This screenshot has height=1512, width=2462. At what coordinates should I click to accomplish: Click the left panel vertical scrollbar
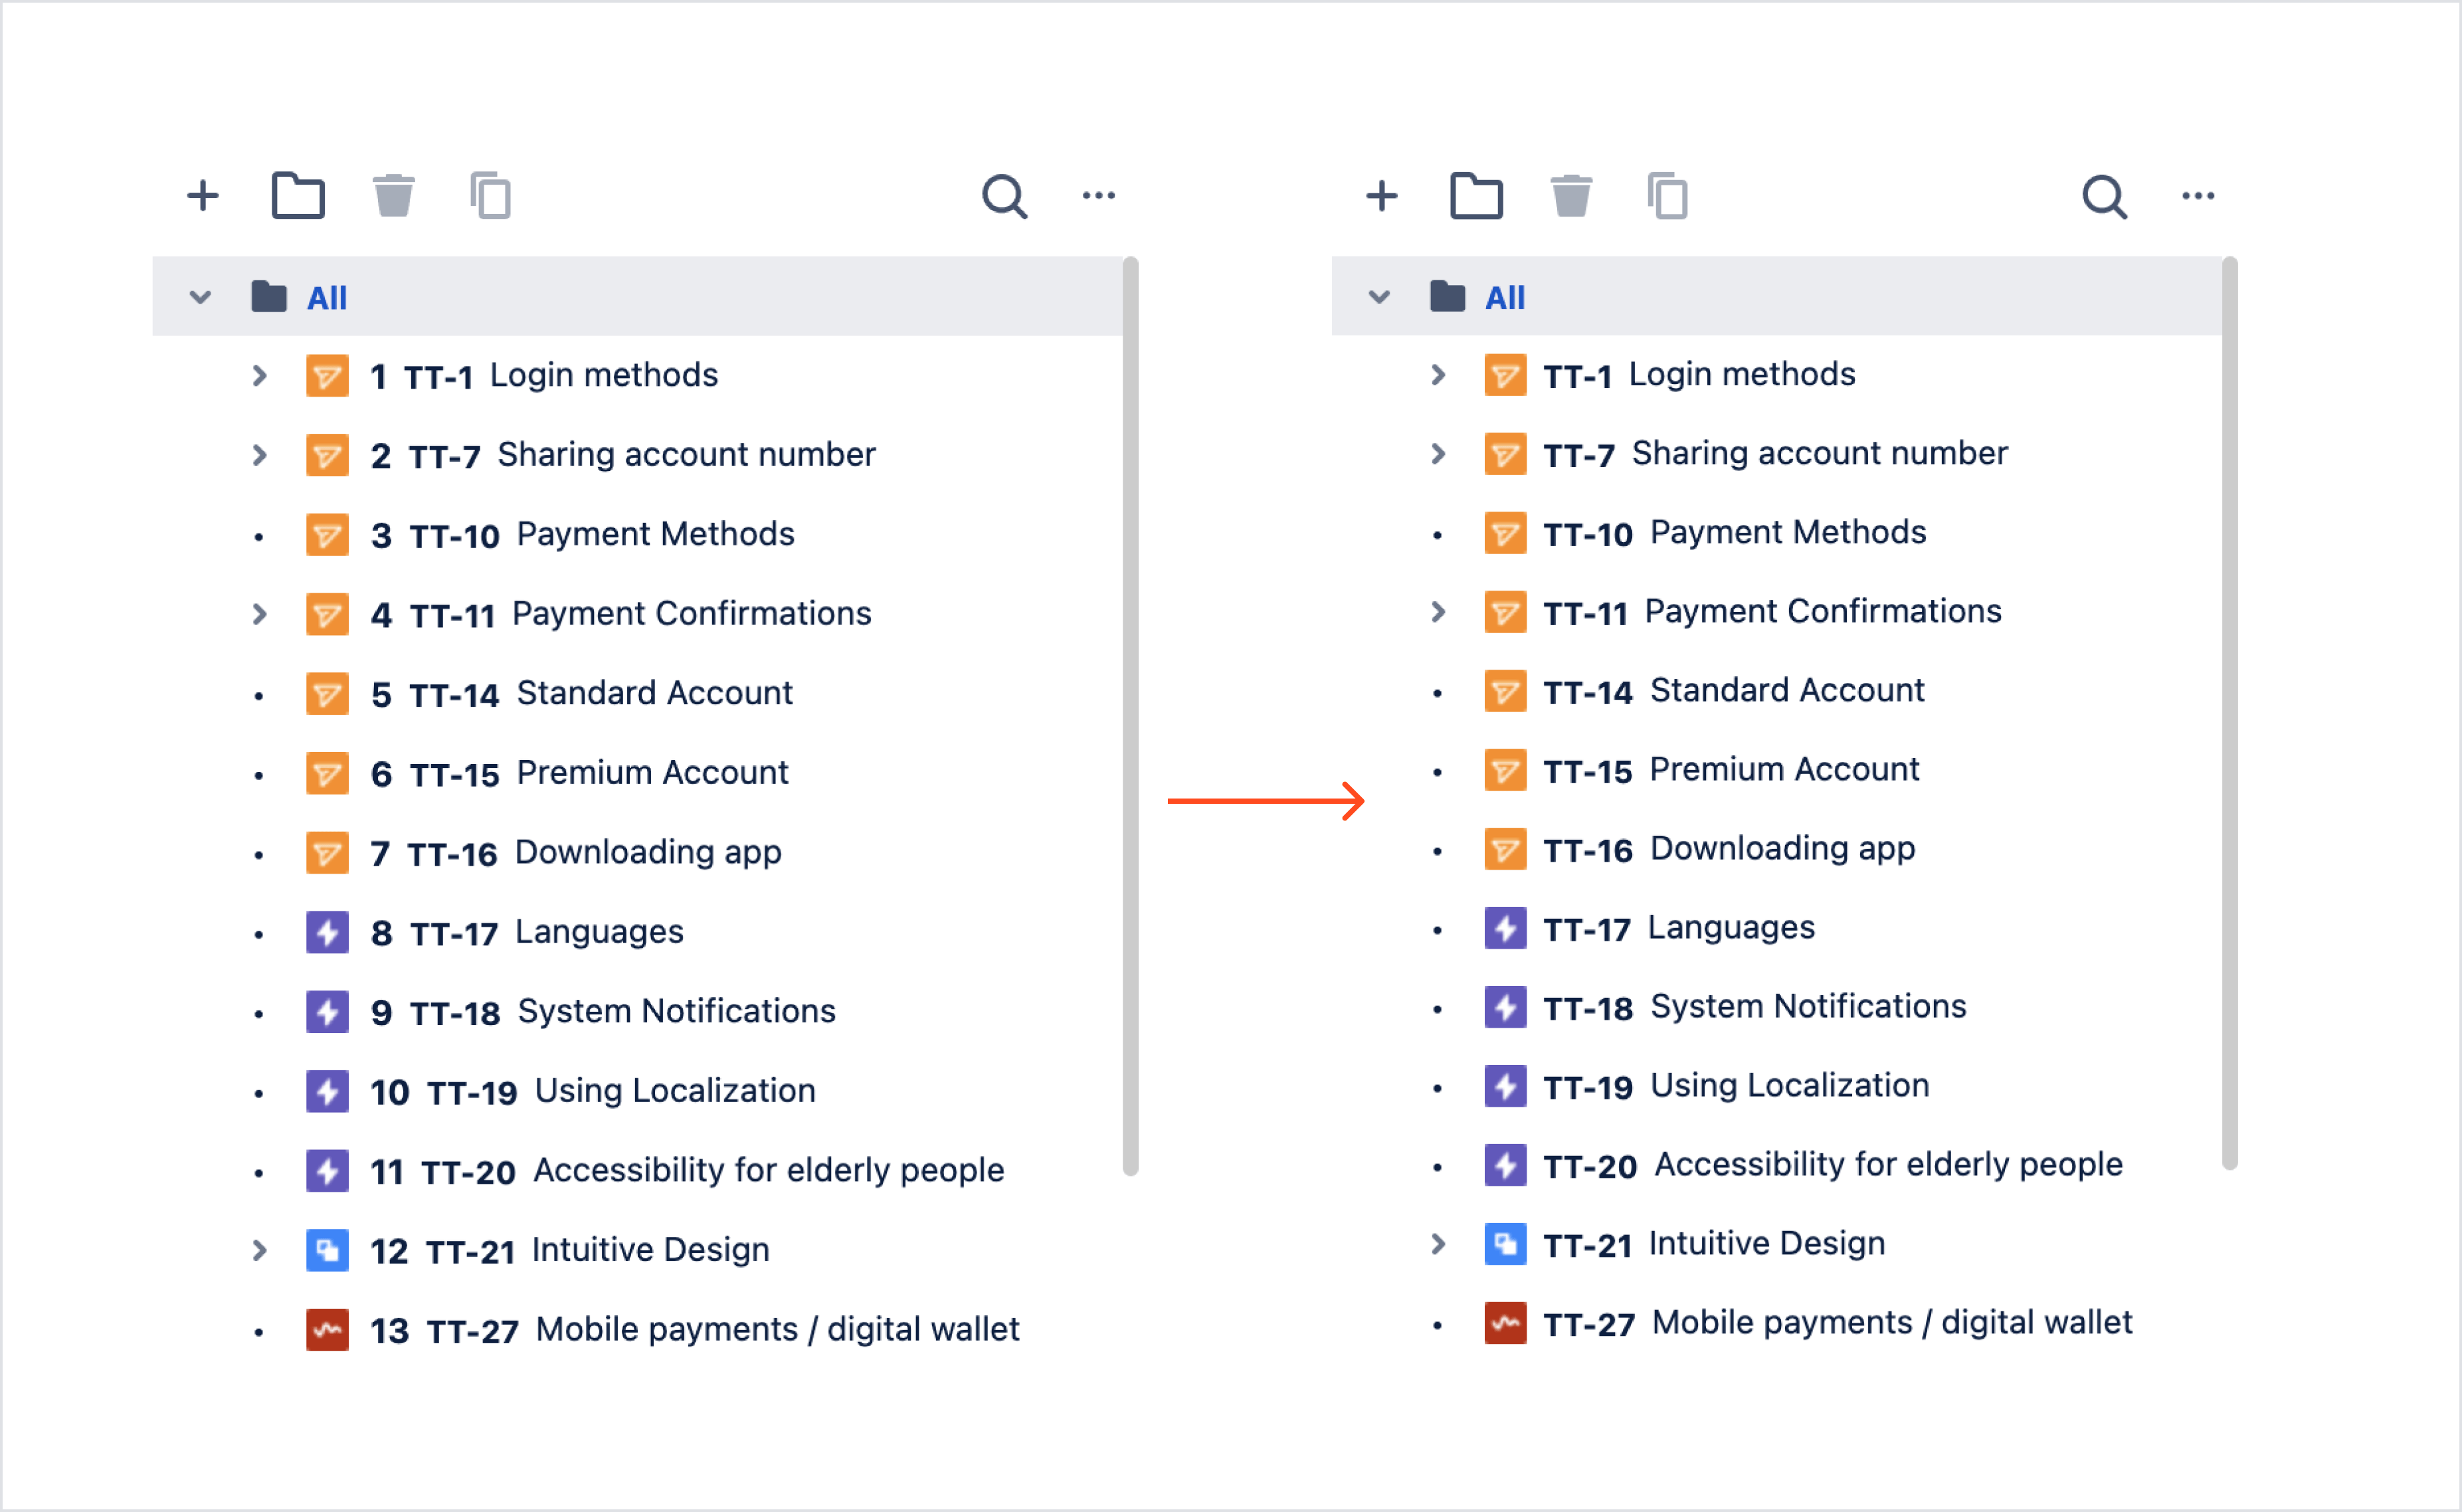1130,716
